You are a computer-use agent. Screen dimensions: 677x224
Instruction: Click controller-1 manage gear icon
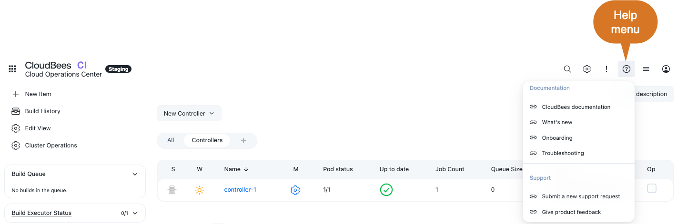[295, 190]
